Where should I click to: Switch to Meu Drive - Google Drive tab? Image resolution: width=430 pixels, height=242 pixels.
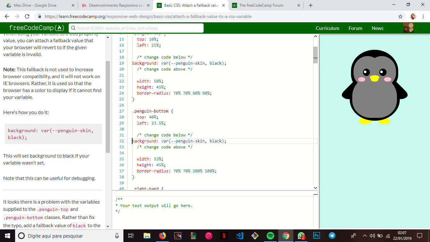[x=35, y=5]
